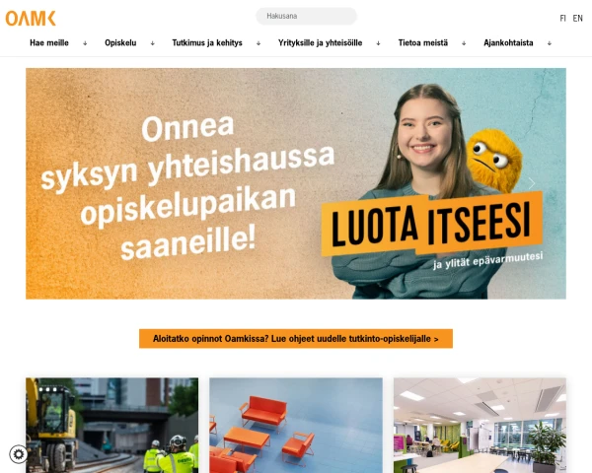
Task: Open the Opiskelu menu item
Action: (x=120, y=43)
